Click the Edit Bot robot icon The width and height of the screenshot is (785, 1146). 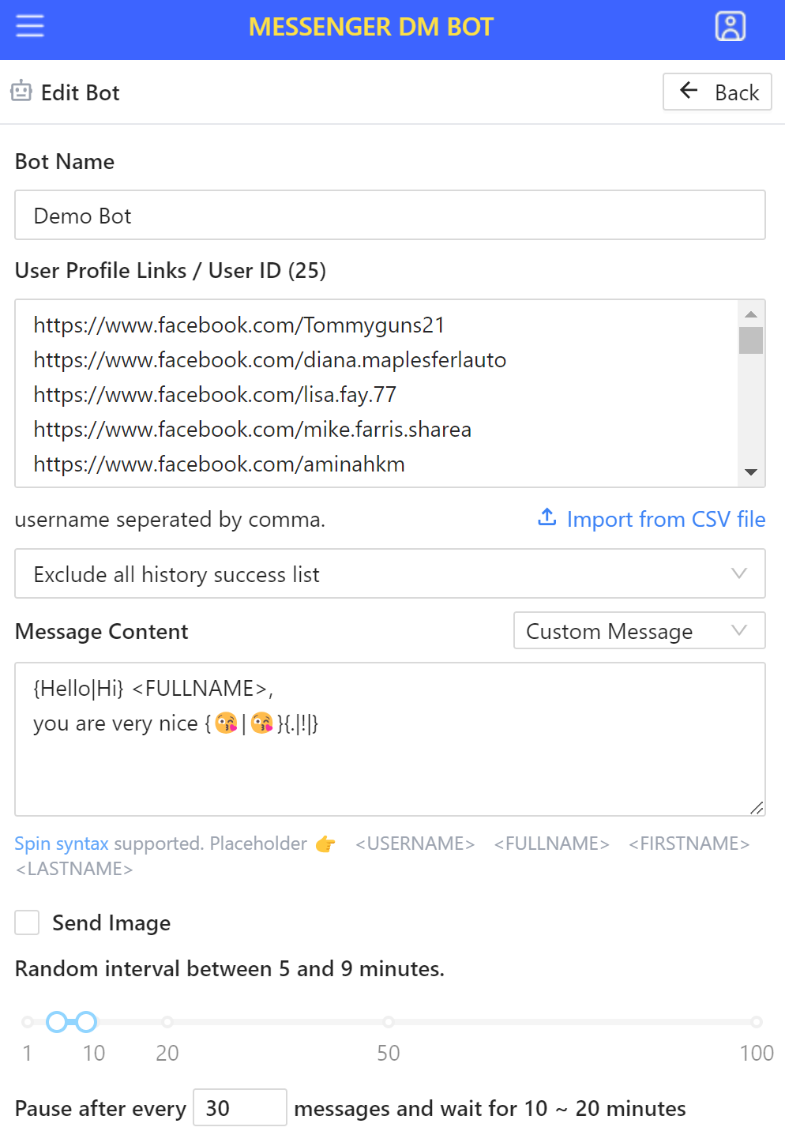21,92
